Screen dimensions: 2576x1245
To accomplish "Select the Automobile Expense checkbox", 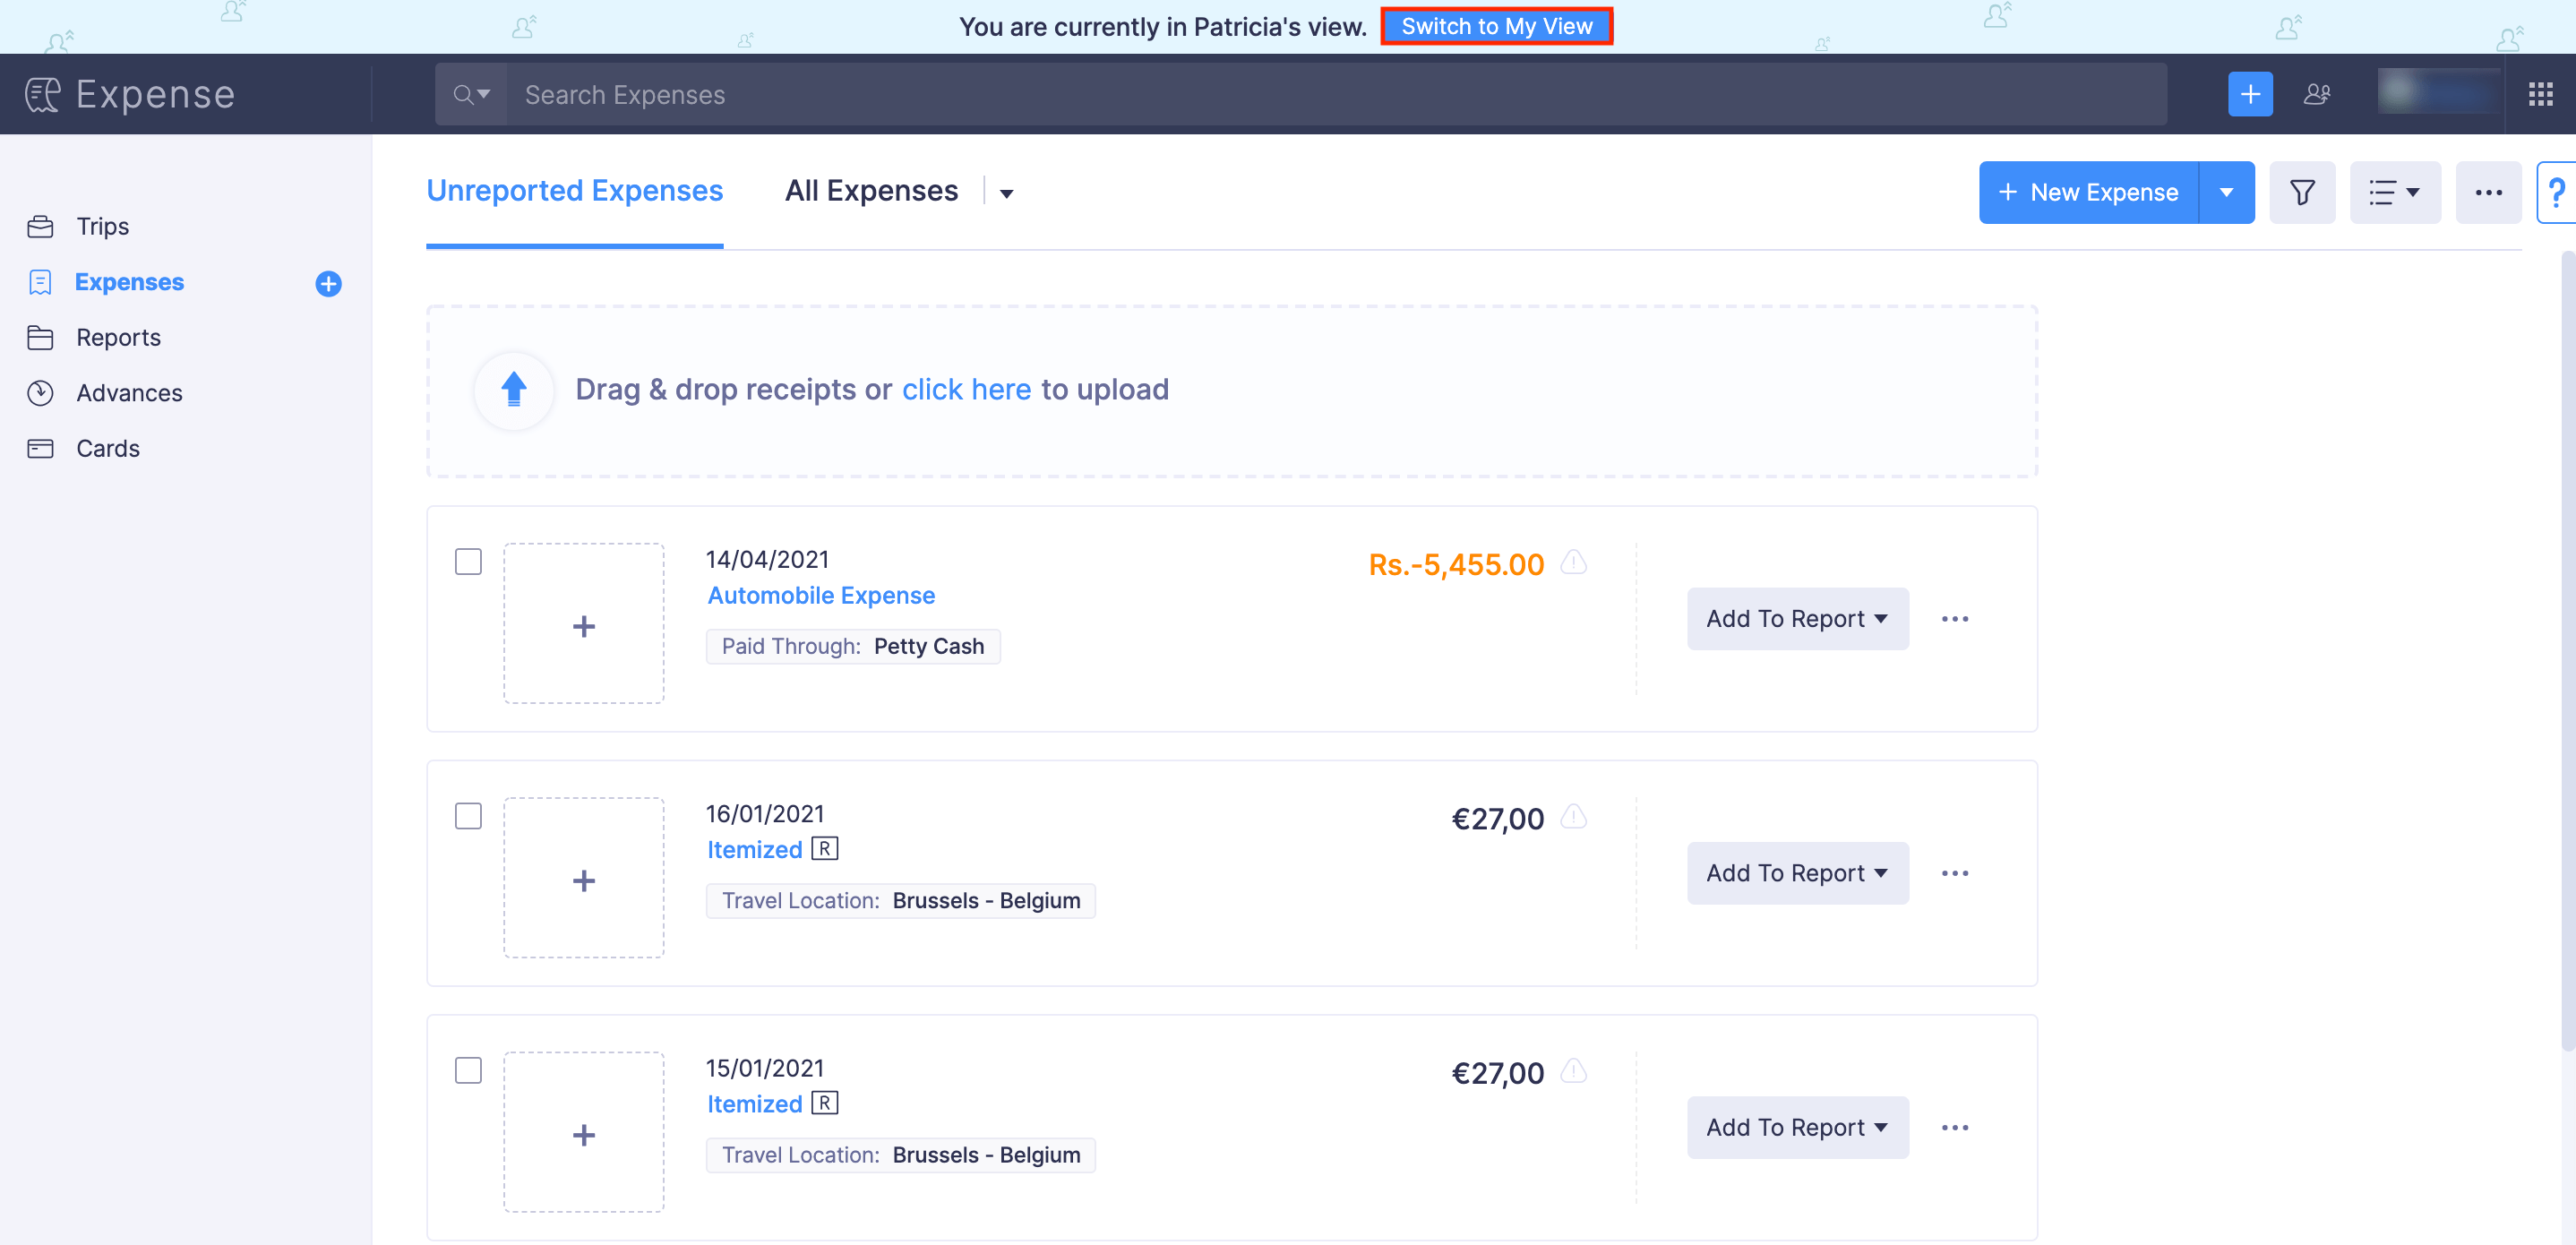I will [x=468, y=562].
